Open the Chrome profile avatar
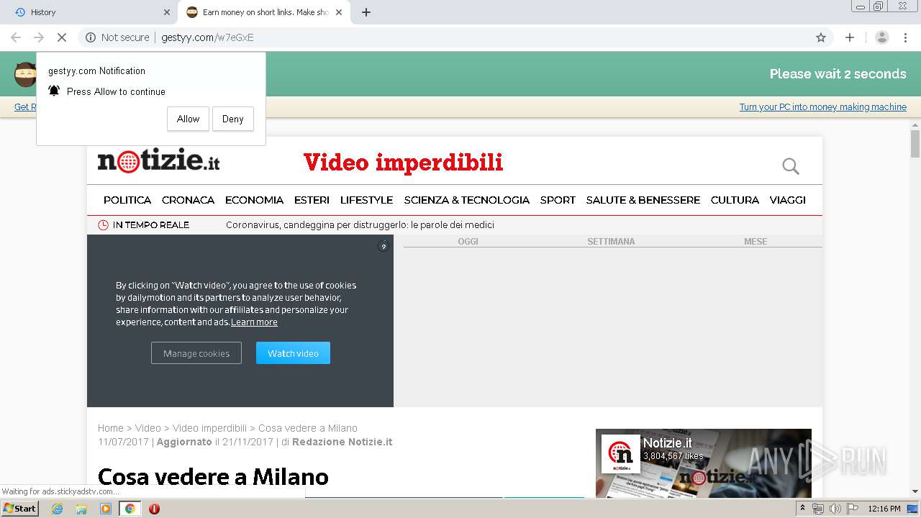 click(x=882, y=37)
